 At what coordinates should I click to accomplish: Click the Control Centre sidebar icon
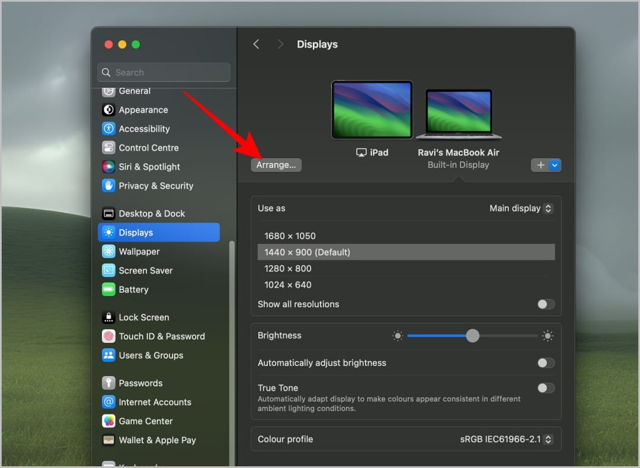(108, 148)
